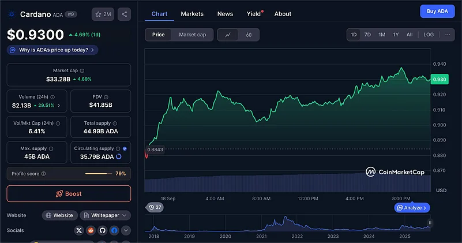Click the $33.28B market cap value

point(58,79)
